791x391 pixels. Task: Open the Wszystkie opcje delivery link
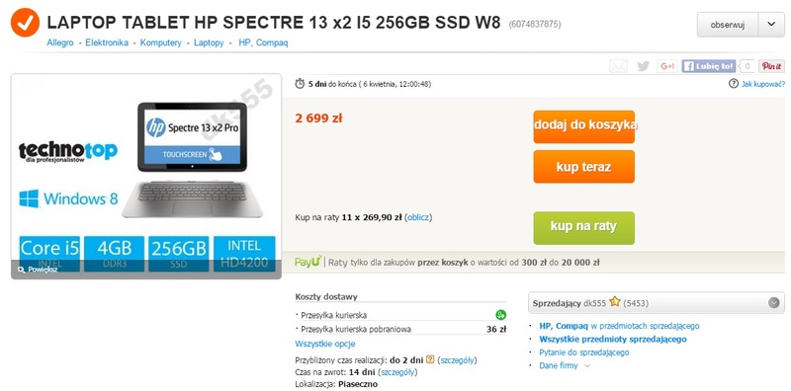click(325, 345)
